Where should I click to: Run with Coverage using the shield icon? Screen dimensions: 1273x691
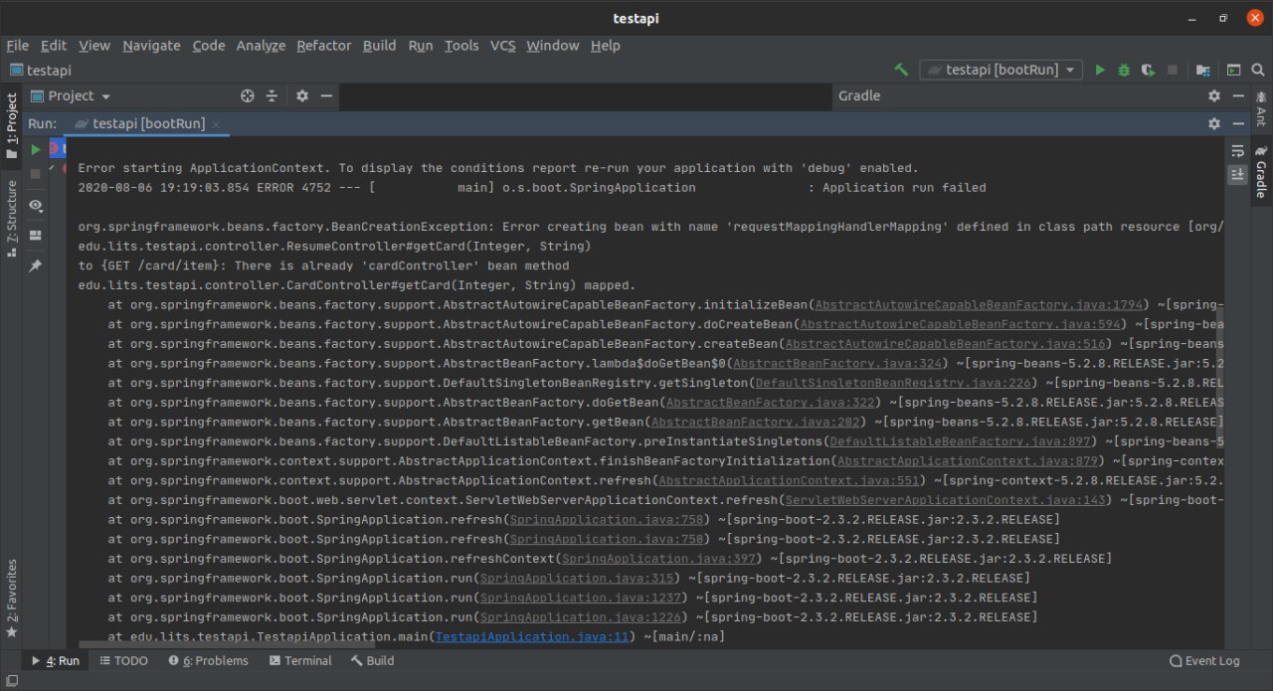click(x=1148, y=70)
